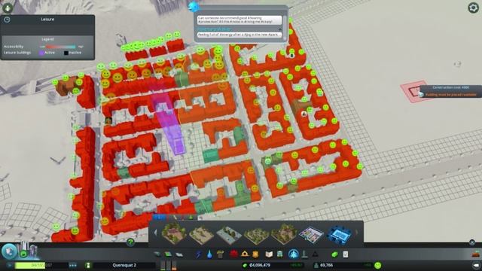Open the Chirper blue bird icon

[194, 6]
